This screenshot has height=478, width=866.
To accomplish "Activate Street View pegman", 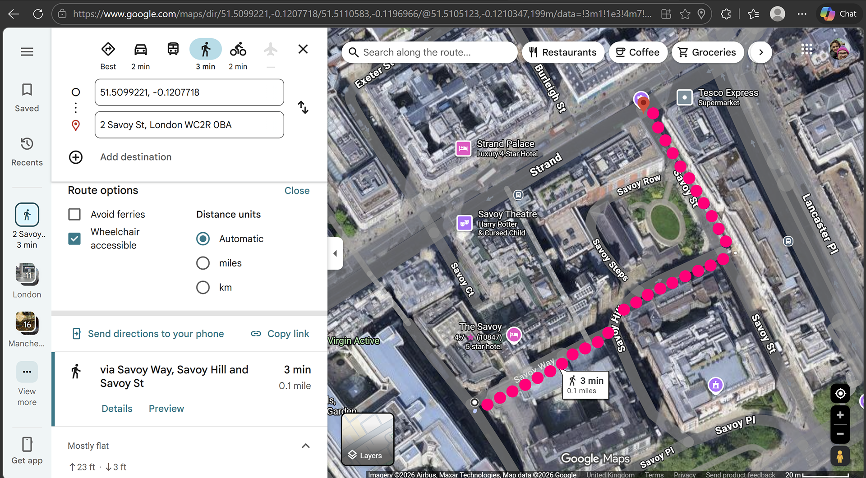I will (840, 456).
